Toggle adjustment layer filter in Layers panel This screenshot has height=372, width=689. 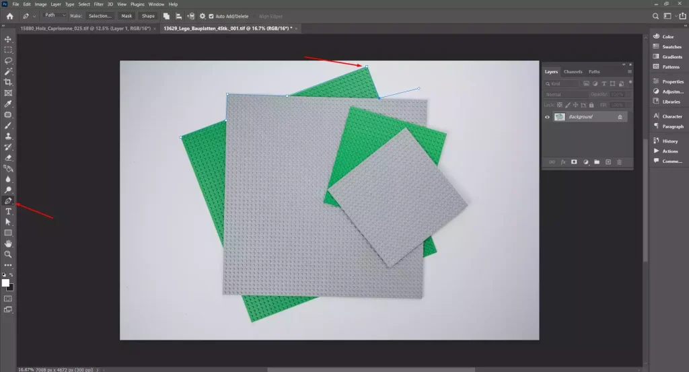click(x=595, y=83)
